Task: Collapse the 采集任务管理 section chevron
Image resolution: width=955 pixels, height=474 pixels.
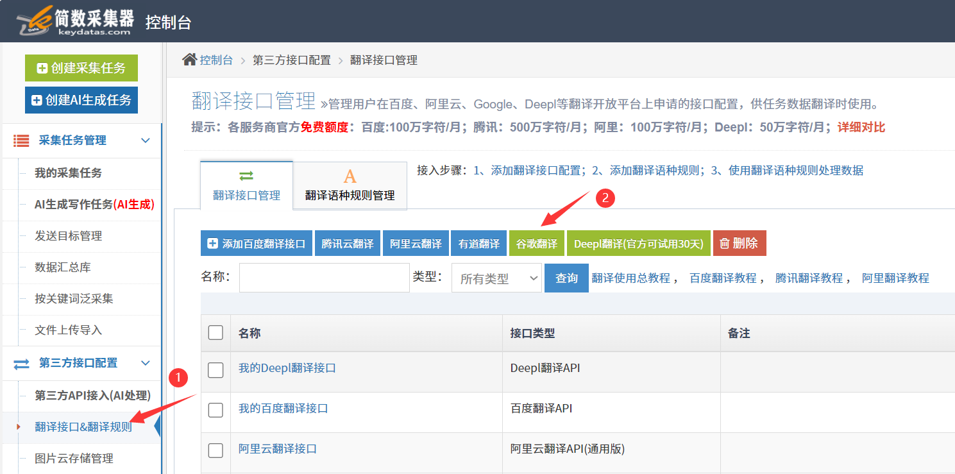Action: (146, 140)
